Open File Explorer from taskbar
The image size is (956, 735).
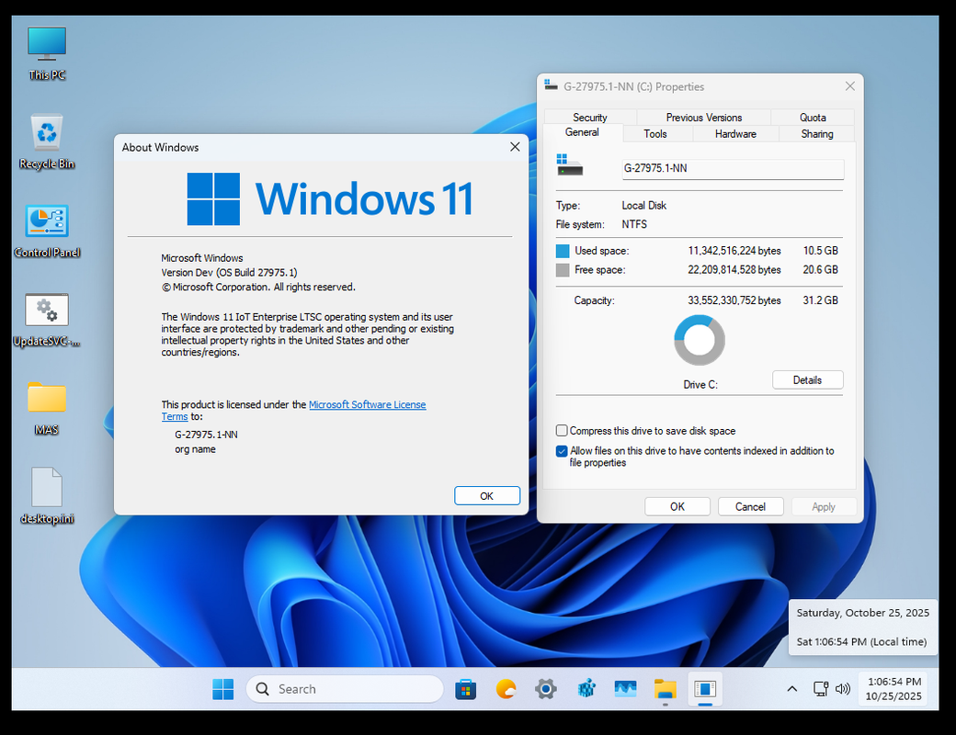click(x=666, y=689)
